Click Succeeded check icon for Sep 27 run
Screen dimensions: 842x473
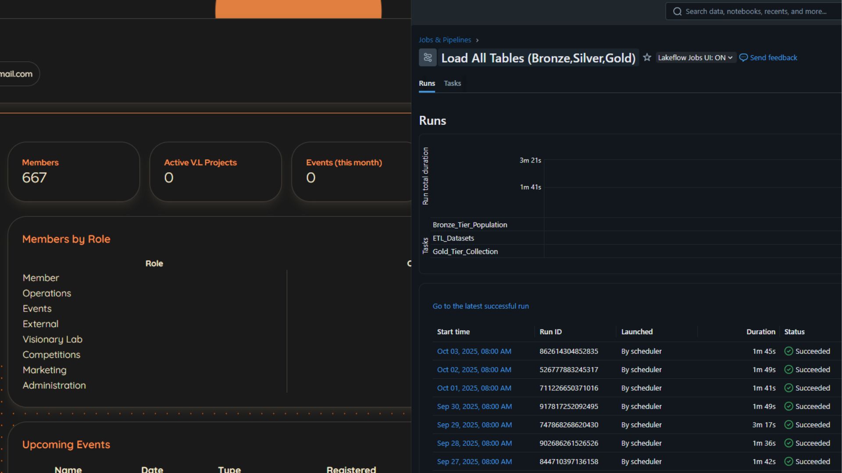pyautogui.click(x=788, y=462)
